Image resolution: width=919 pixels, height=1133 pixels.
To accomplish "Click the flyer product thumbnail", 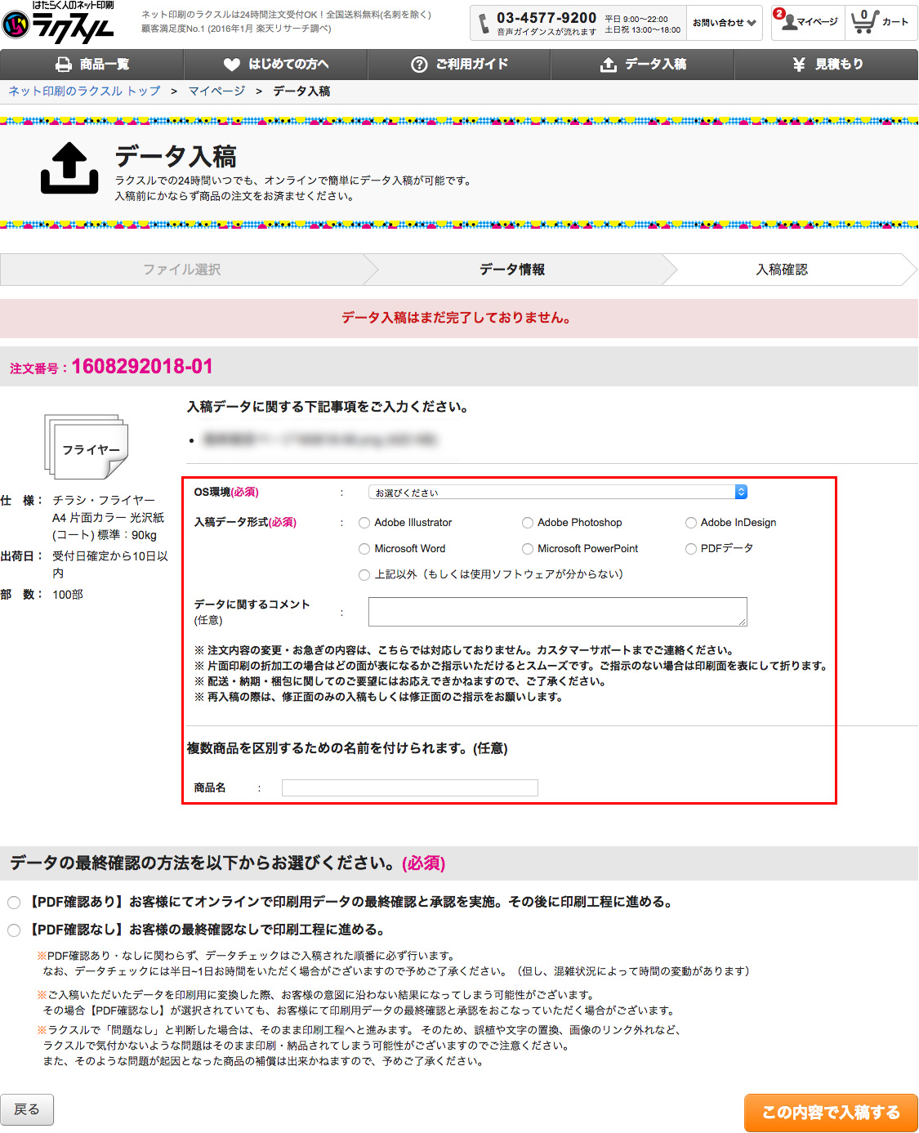I will coord(87,446).
